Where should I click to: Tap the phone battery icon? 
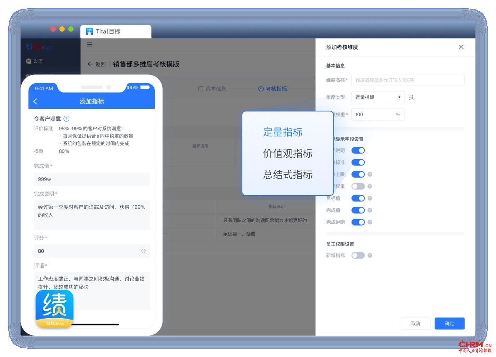(145, 87)
